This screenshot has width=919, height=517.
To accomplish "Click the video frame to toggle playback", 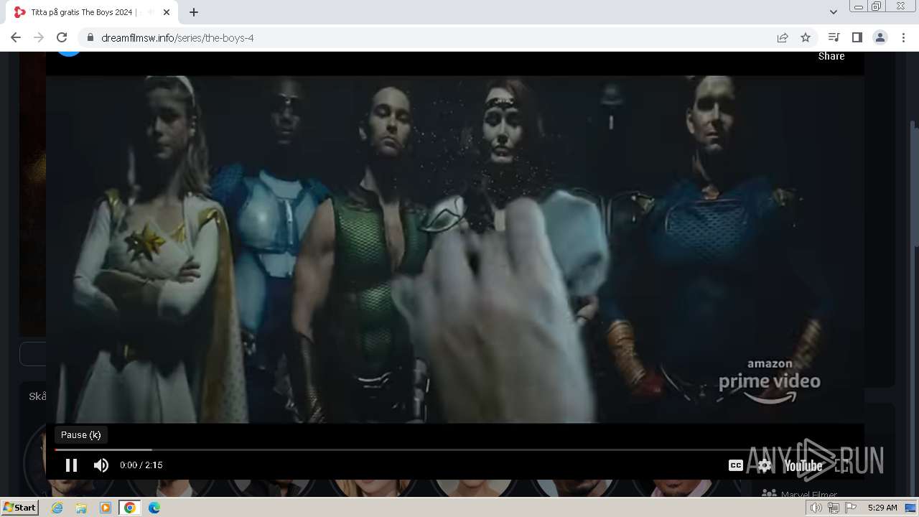I will point(455,249).
